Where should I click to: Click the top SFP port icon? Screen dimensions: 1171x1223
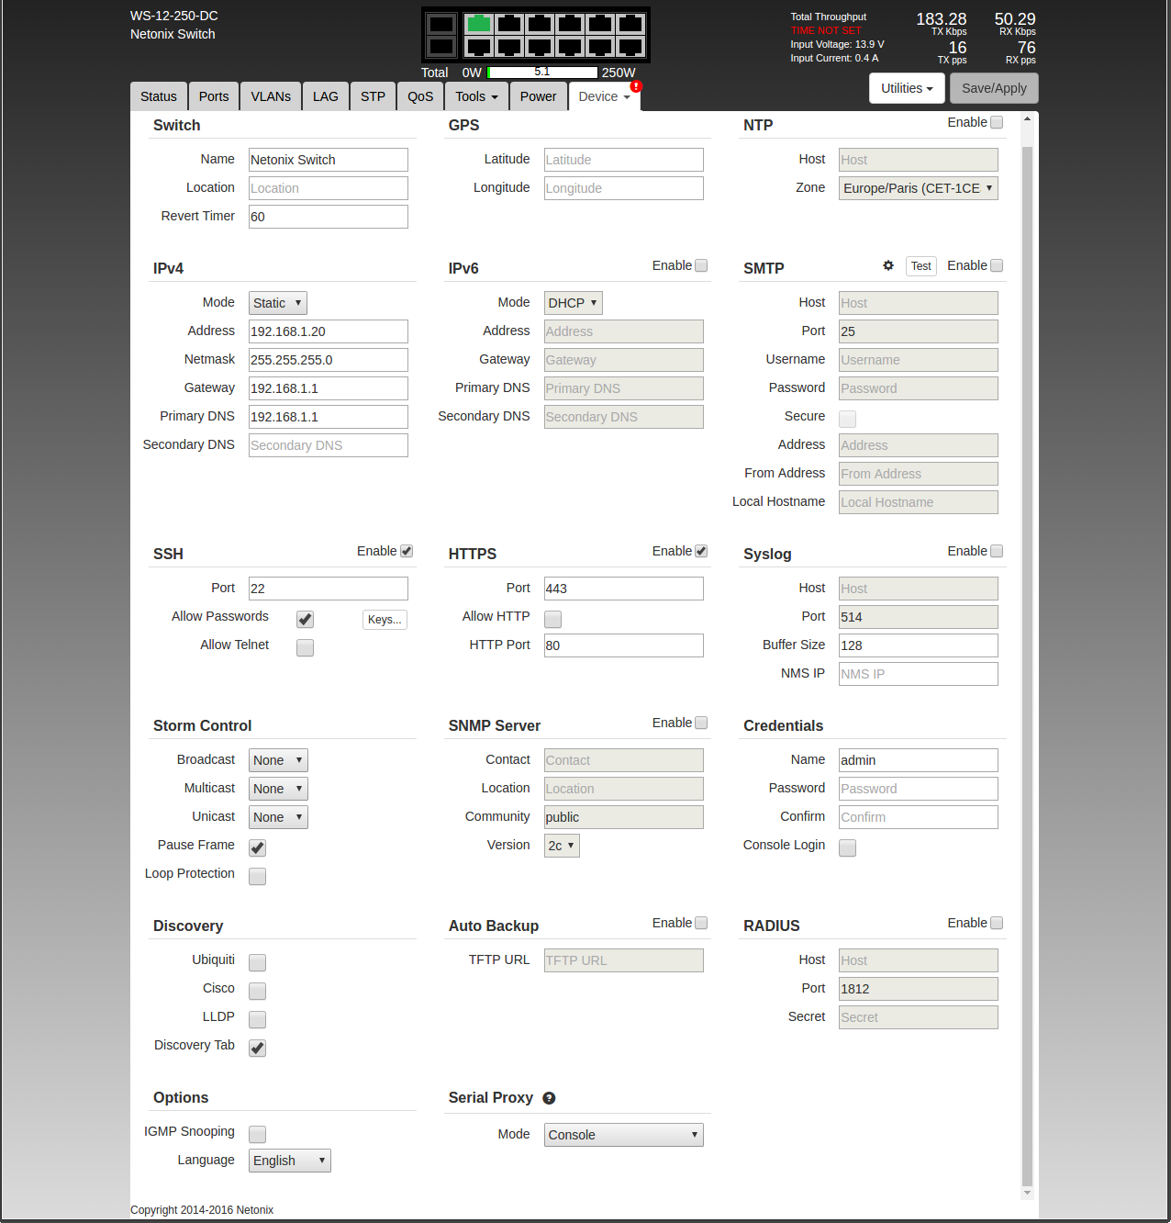tap(441, 24)
